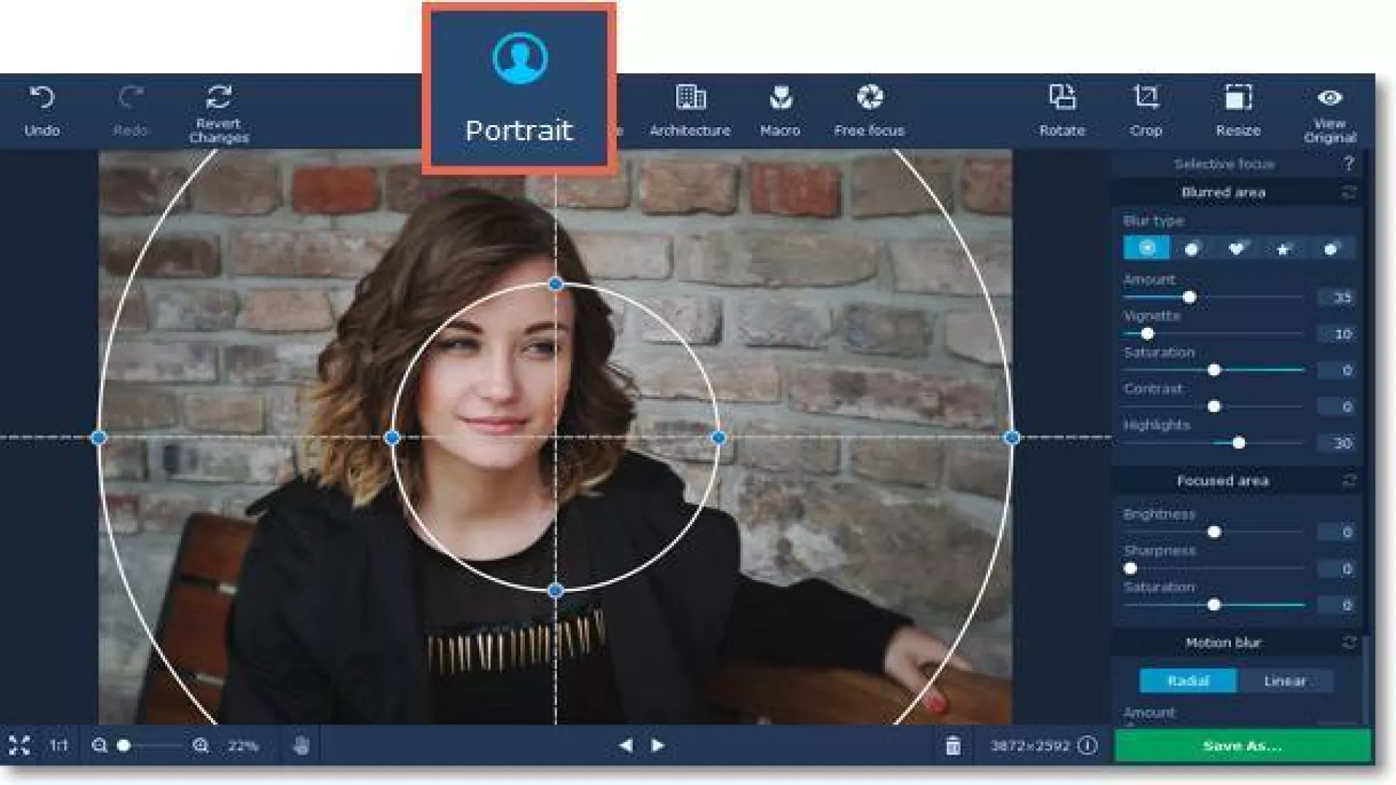Image resolution: width=1396 pixels, height=785 pixels.
Task: Select Radial motion blur option
Action: 1187,681
